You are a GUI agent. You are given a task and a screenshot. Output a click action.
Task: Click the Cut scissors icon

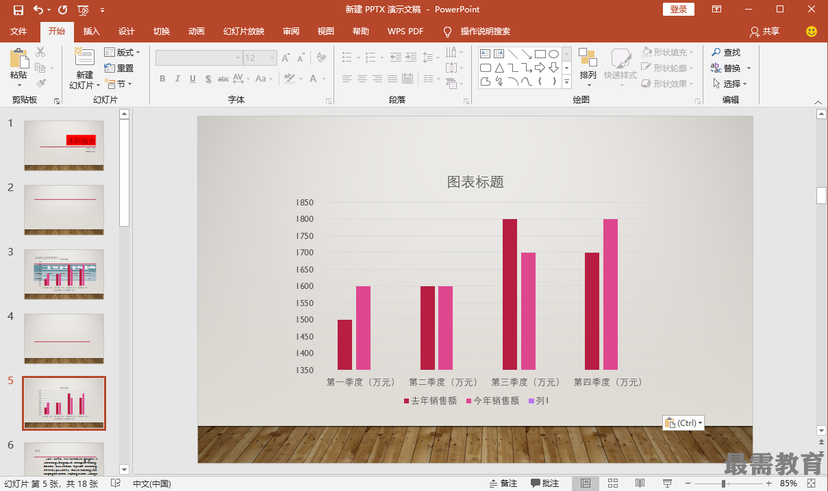click(40, 52)
